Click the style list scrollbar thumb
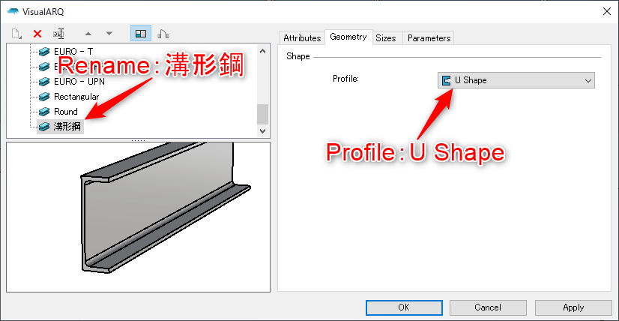The image size is (619, 321). (262, 114)
